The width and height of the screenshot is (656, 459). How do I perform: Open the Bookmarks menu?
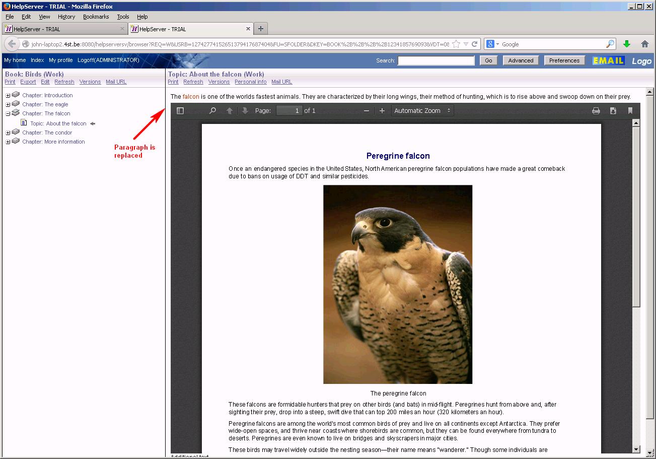pyautogui.click(x=96, y=17)
